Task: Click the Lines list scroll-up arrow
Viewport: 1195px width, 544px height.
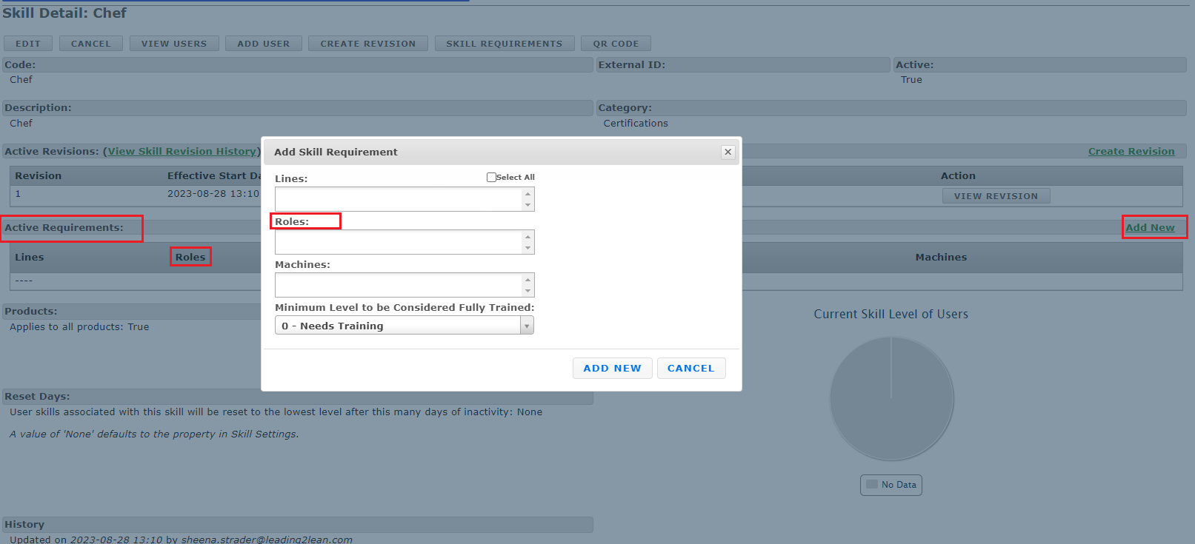Action: point(527,194)
